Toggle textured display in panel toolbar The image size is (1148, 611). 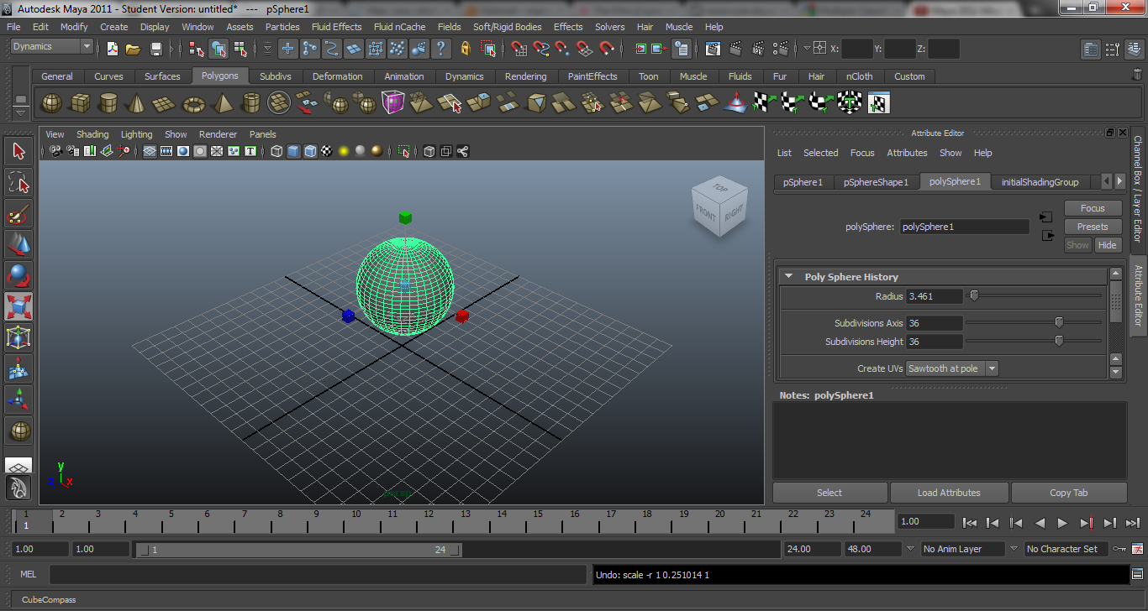coord(327,151)
